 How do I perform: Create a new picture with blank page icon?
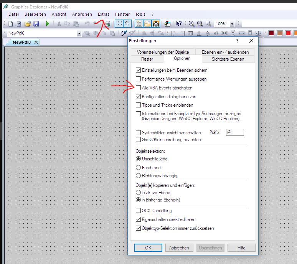[x=11, y=24]
